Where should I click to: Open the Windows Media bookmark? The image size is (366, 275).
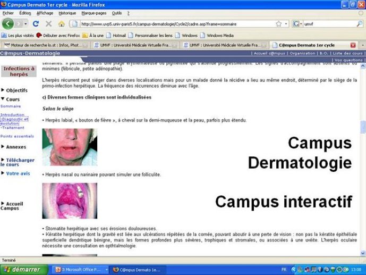[217, 36]
